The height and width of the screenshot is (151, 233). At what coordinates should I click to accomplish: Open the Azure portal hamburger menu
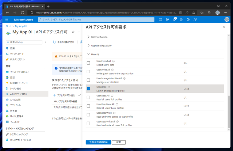click(6, 20)
